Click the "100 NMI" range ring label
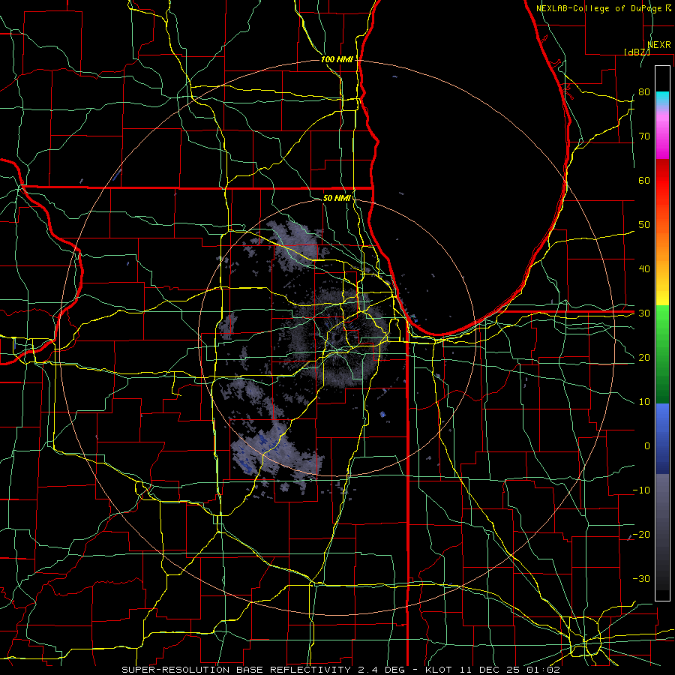The width and height of the screenshot is (675, 675). point(337,59)
